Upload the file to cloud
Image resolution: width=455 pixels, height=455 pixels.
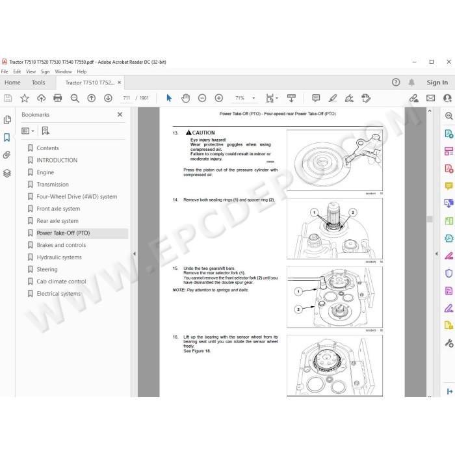click(x=41, y=98)
